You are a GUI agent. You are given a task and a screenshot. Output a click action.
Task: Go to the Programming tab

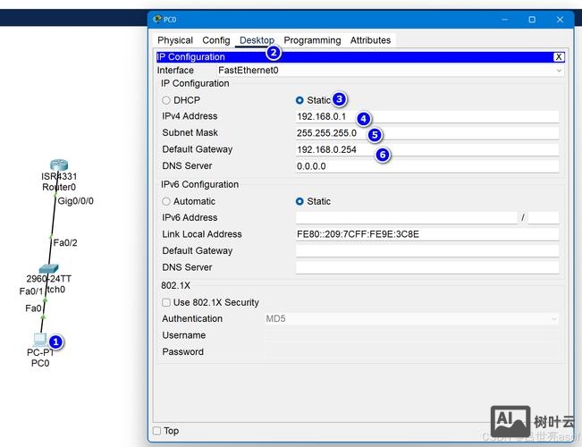(x=312, y=40)
